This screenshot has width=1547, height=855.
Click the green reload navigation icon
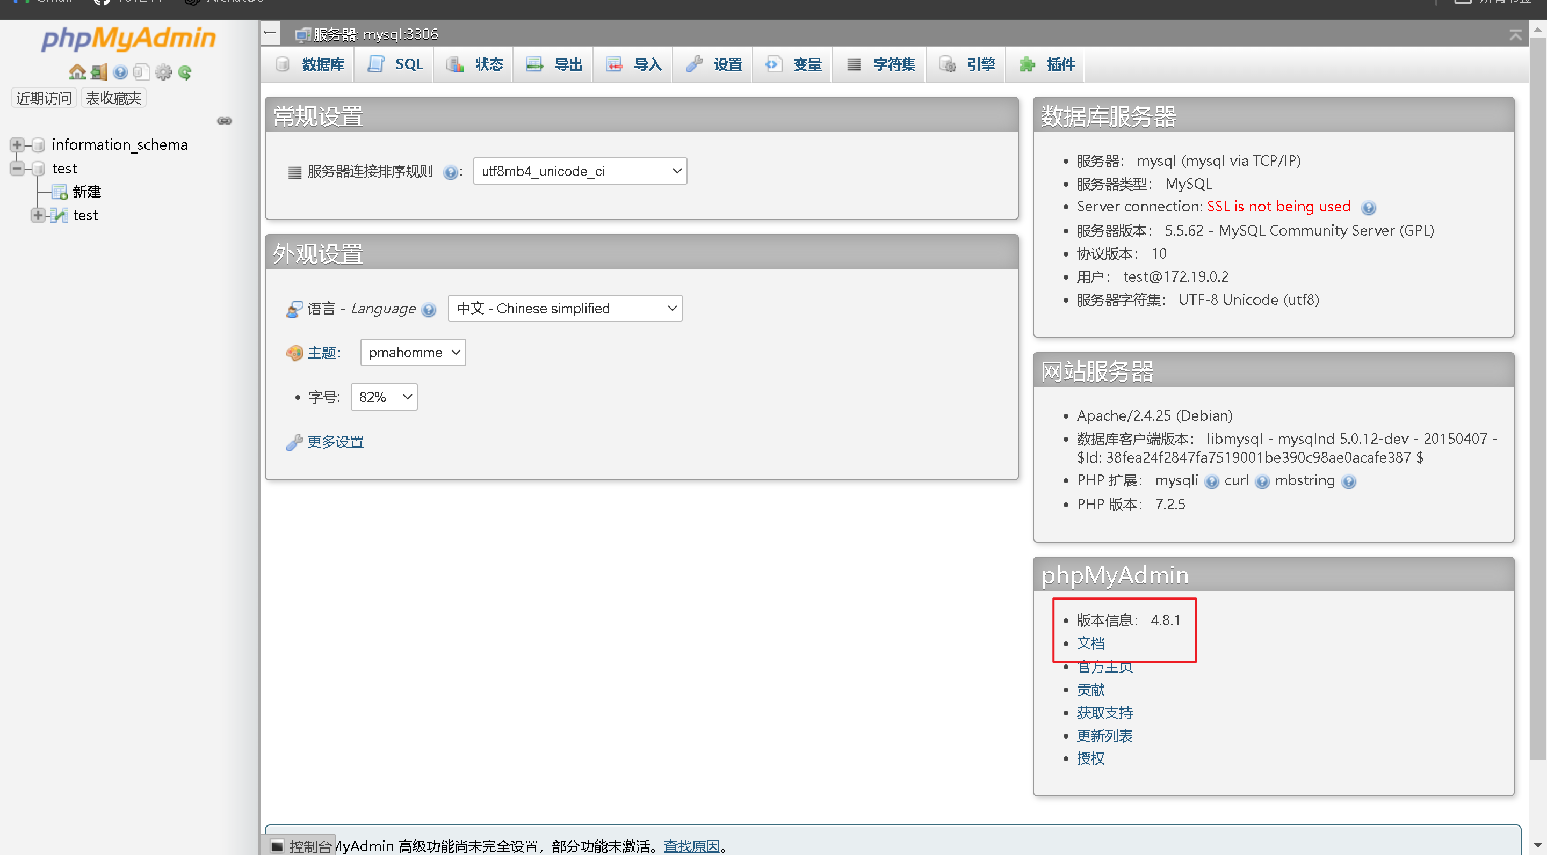click(185, 72)
